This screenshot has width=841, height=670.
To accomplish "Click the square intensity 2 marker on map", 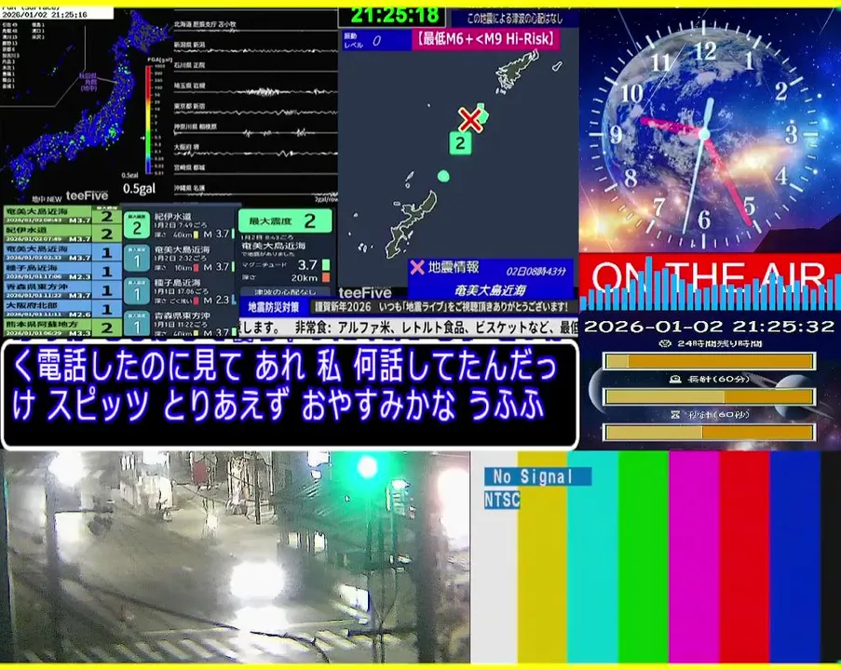I will [x=460, y=143].
